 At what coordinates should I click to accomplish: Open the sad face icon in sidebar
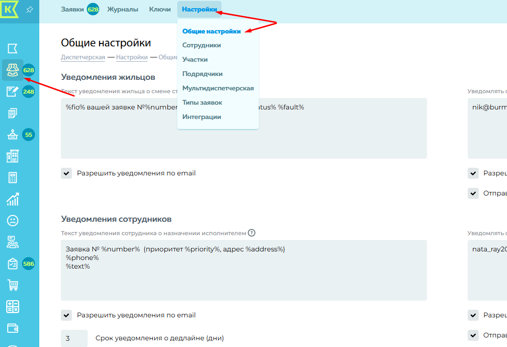coord(12,220)
